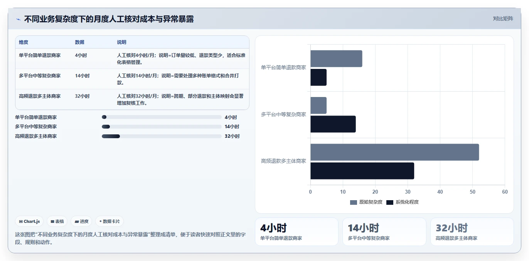Click the 对比矩阵 label in header

(503, 18)
